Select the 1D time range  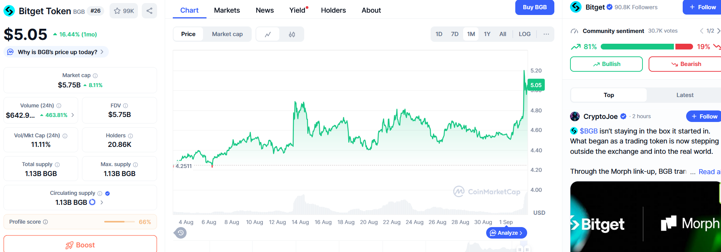coord(439,34)
